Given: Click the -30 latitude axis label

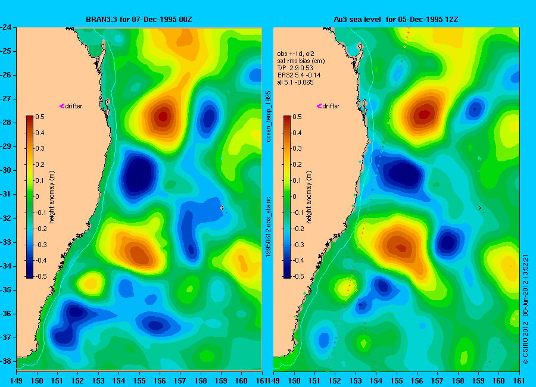Looking at the screenshot, I should click(x=5, y=170).
